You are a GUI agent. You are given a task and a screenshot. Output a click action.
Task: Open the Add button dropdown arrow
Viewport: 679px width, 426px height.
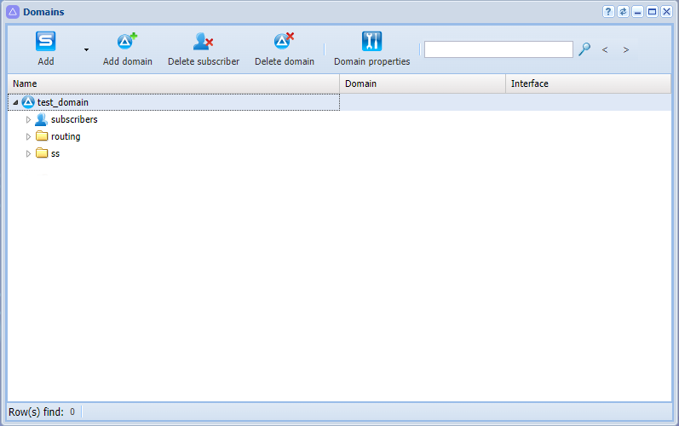[87, 49]
